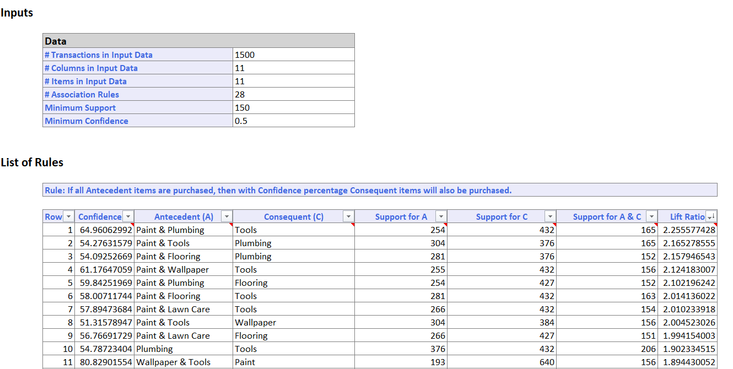Click the Lift Ratio sort dropdown arrow
The image size is (733, 369).
(711, 217)
